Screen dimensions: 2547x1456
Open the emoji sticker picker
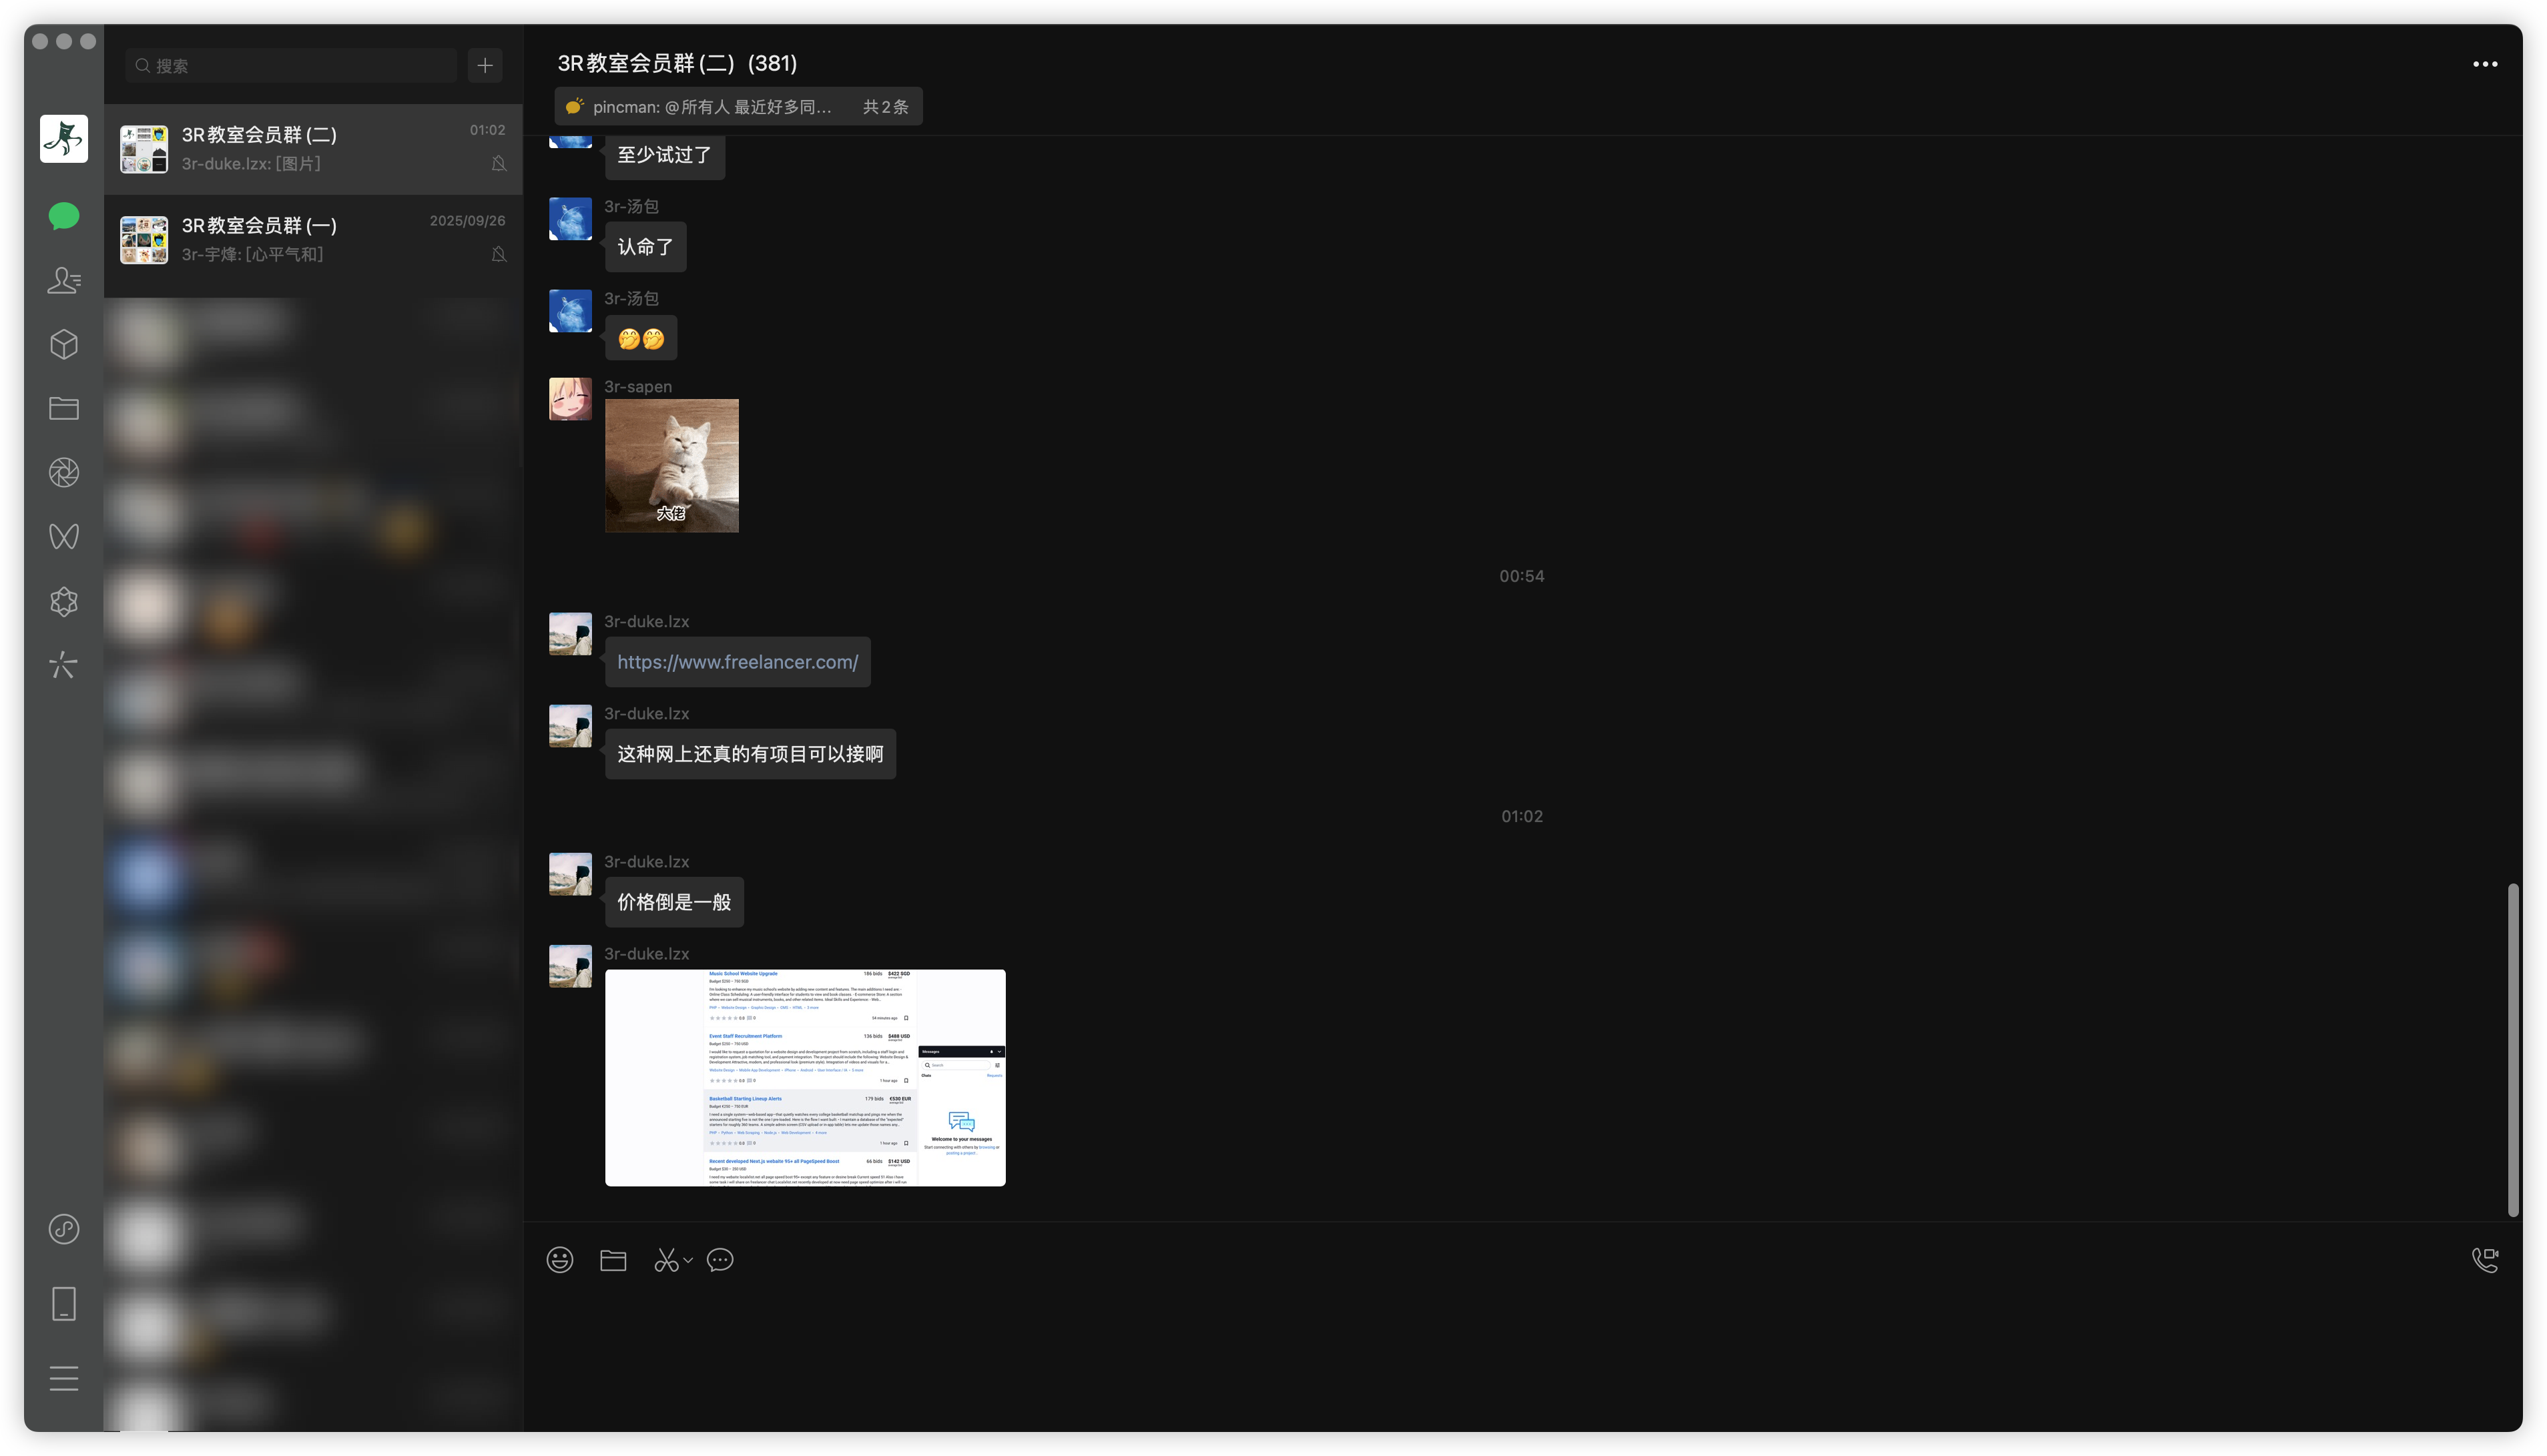tap(560, 1260)
